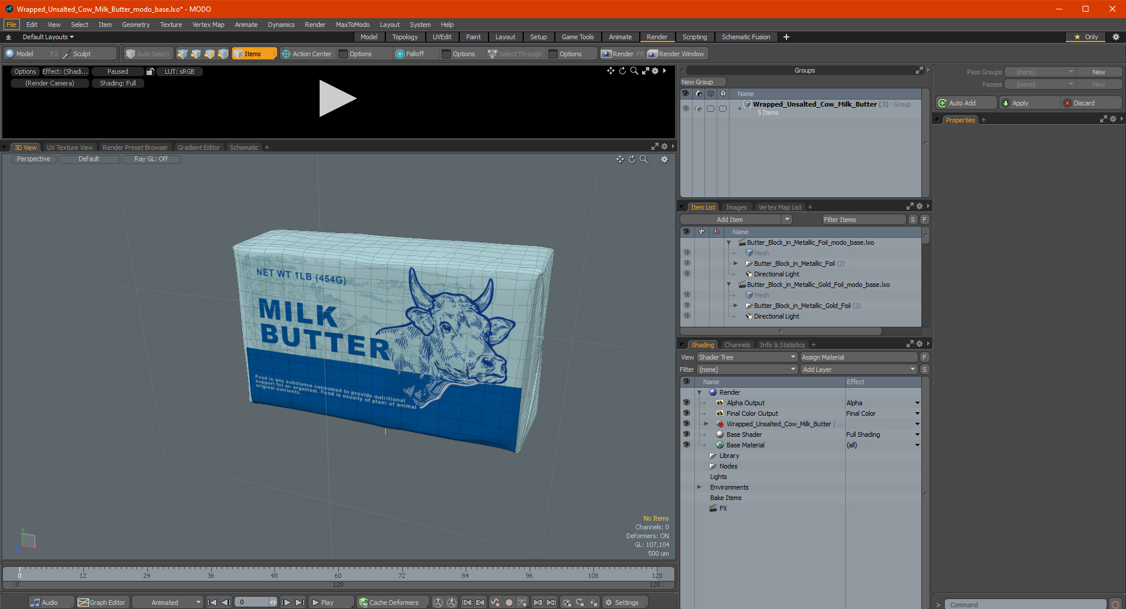Screen dimensions: 1126x609
Task: Click the Materials selection mode icon
Action: tap(223, 54)
